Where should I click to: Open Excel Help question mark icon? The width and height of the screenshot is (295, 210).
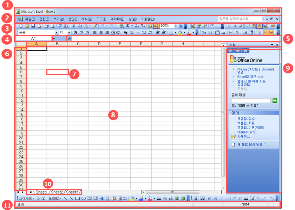[x=181, y=26]
